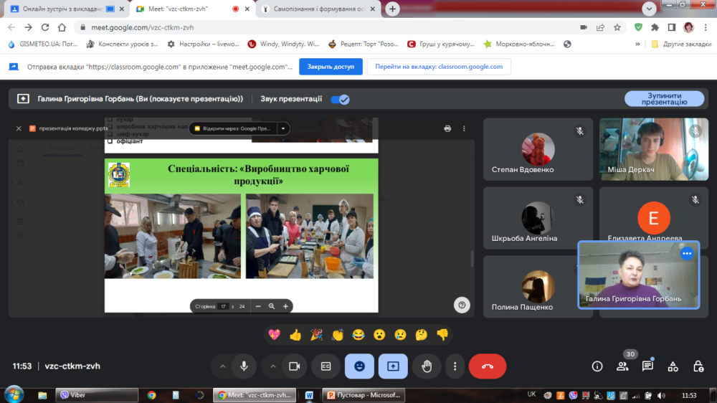Open the activities shapes icon
717x403 pixels.
[673, 366]
